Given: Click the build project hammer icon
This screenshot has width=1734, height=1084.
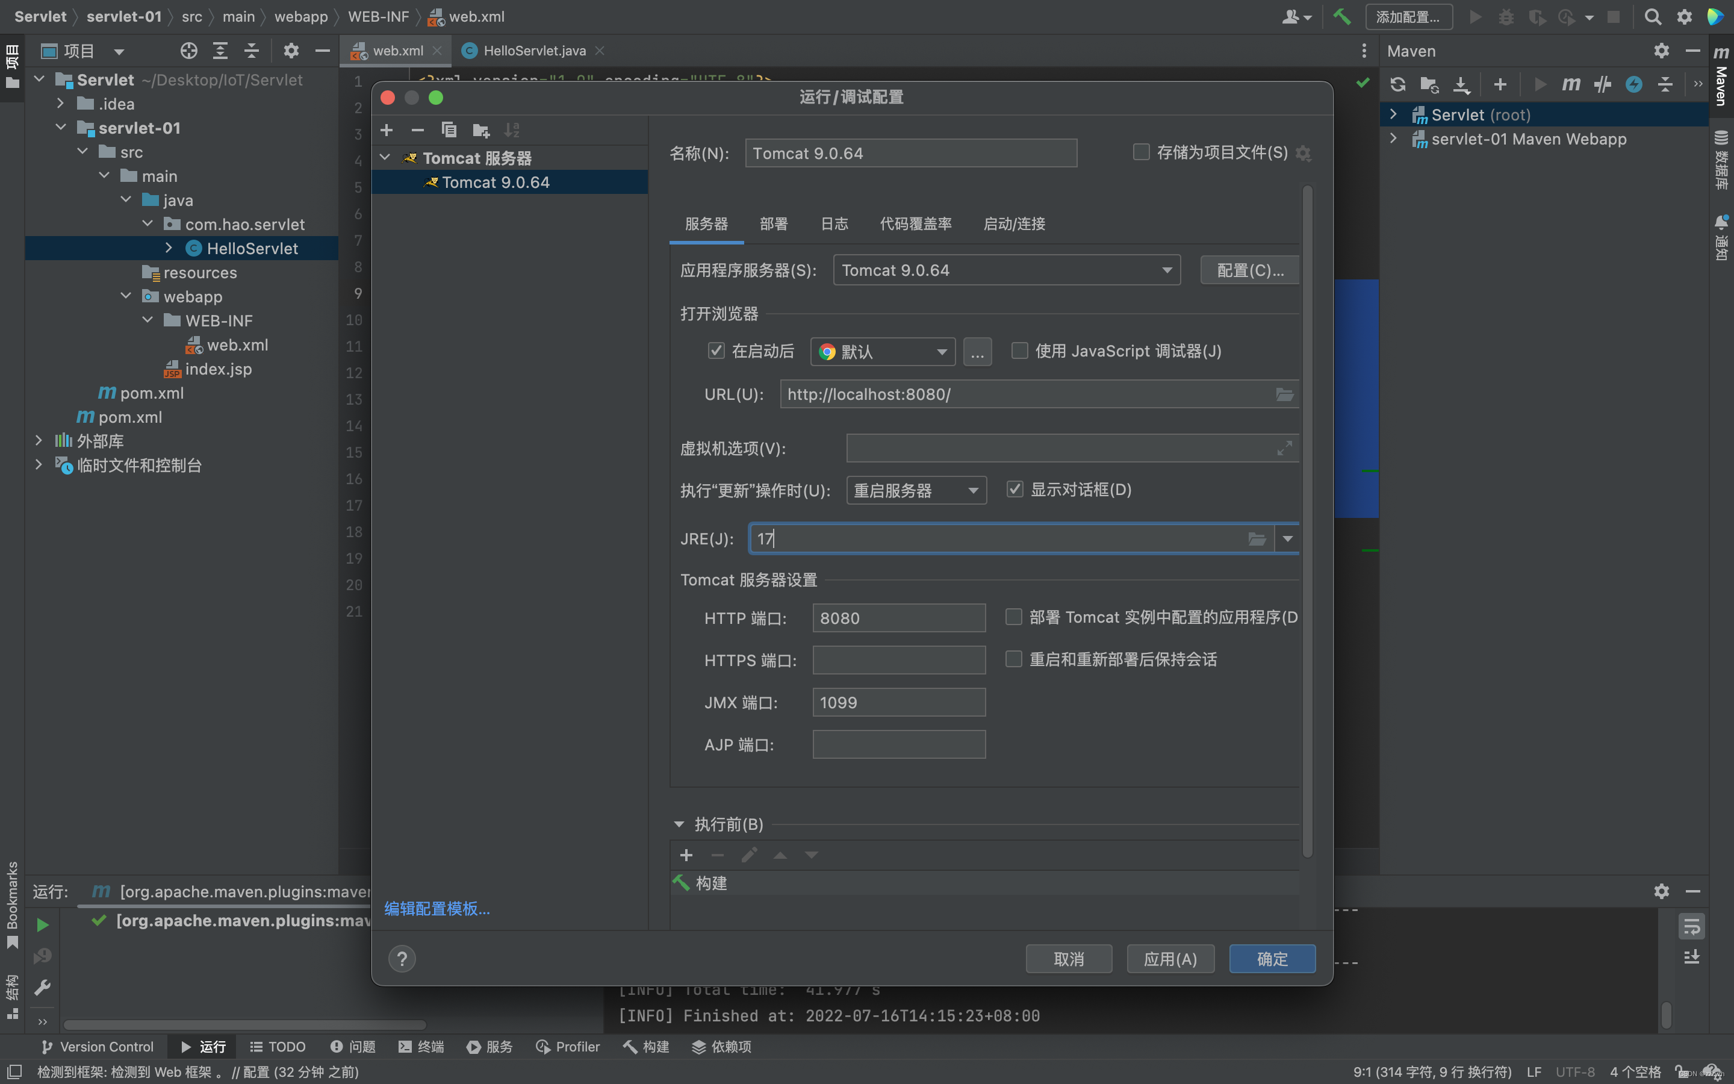Looking at the screenshot, I should click(1341, 16).
